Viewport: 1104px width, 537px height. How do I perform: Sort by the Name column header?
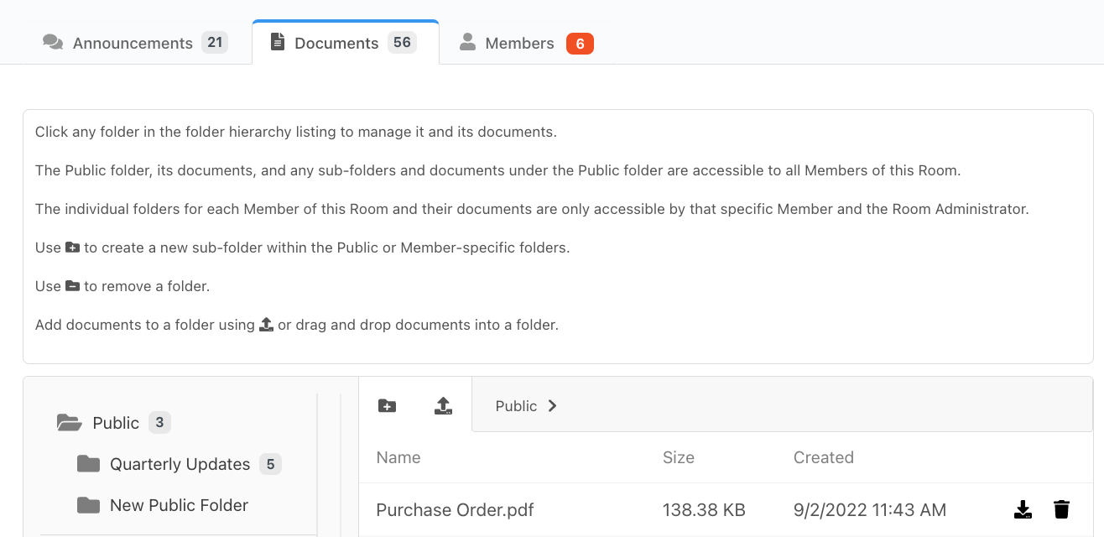tap(398, 457)
